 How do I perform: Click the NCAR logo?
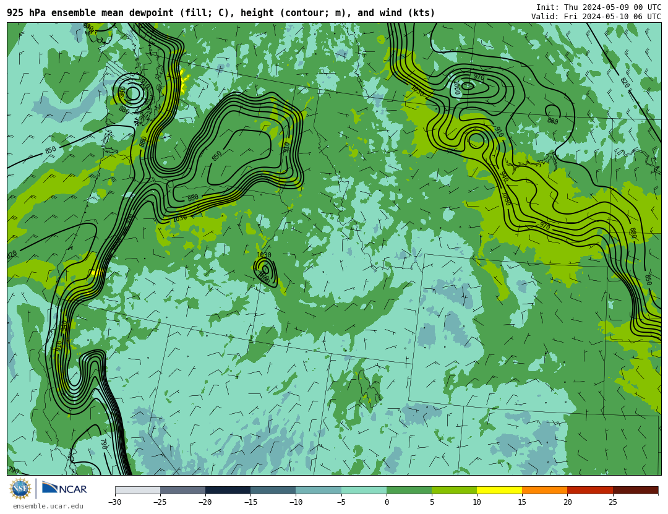pyautogui.click(x=64, y=488)
